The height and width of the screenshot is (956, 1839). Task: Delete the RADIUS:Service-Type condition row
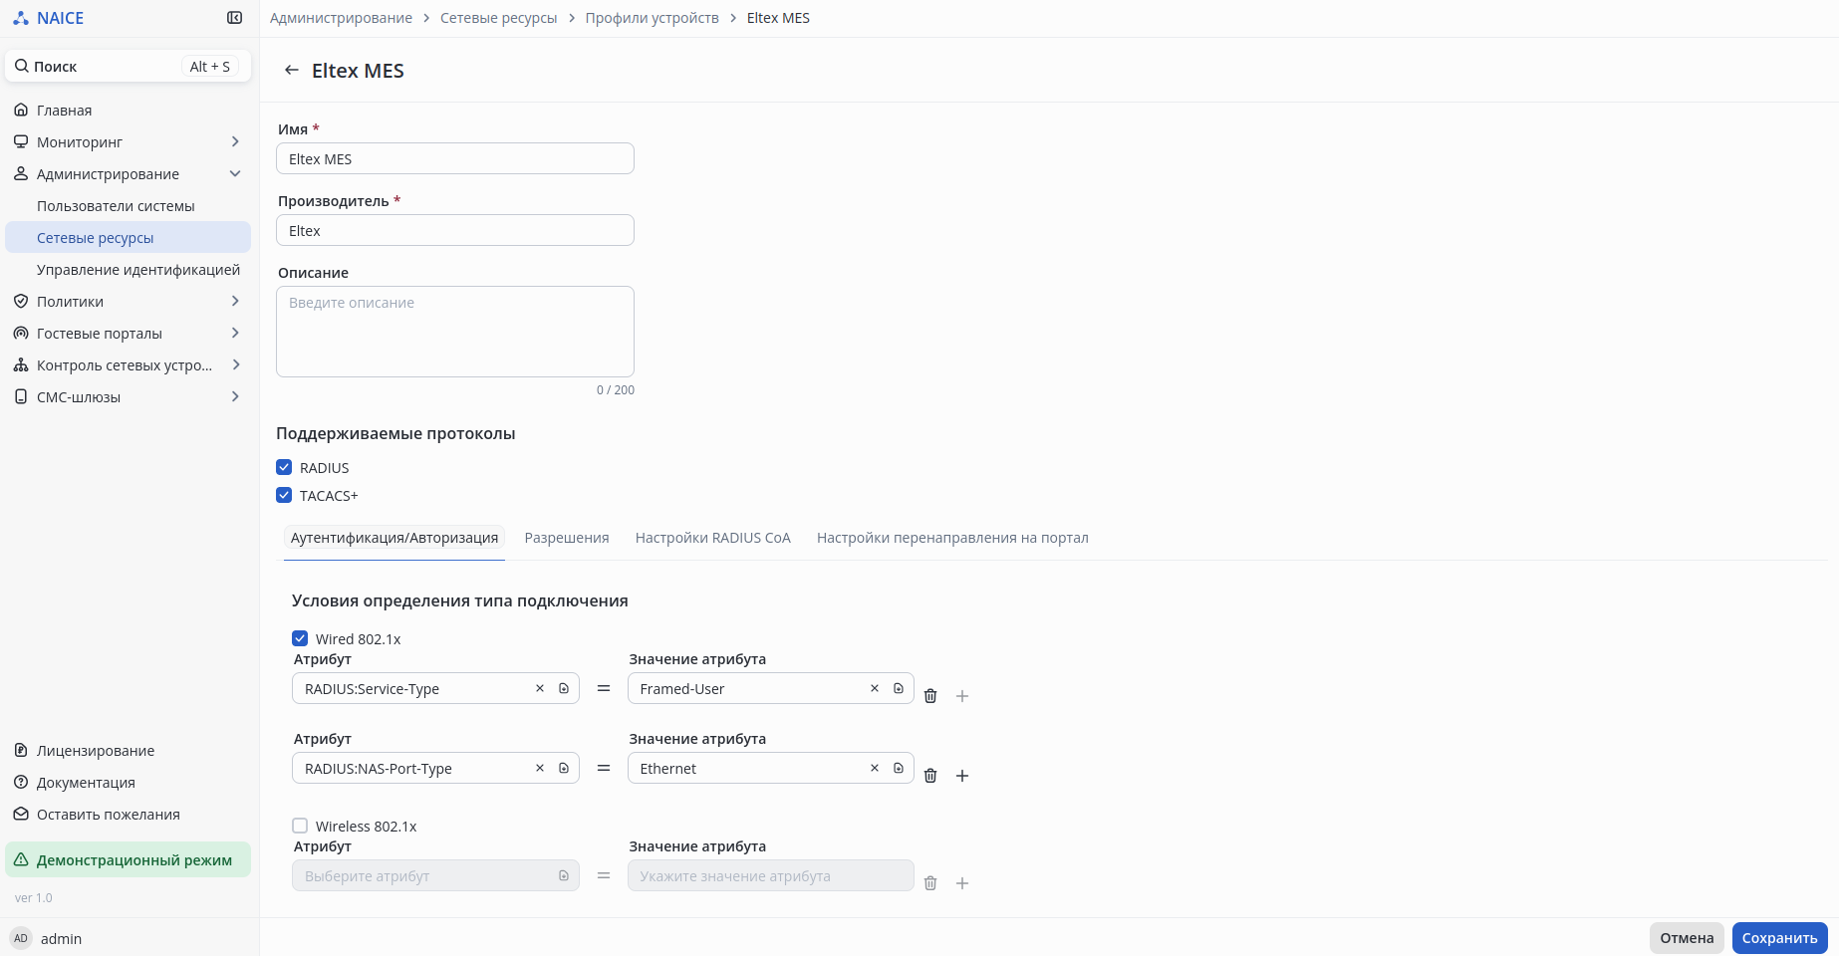click(930, 696)
